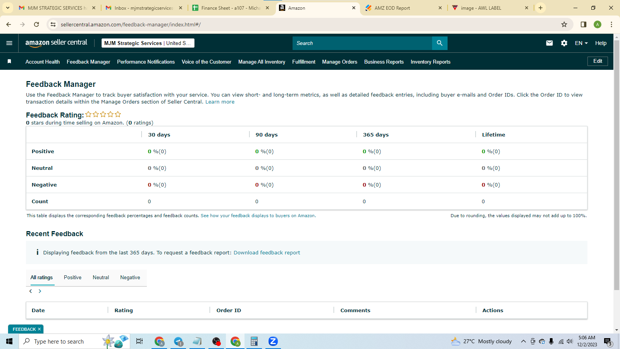This screenshot has width=620, height=349.
Task: Expand the EN language dropdown
Action: [x=581, y=43]
